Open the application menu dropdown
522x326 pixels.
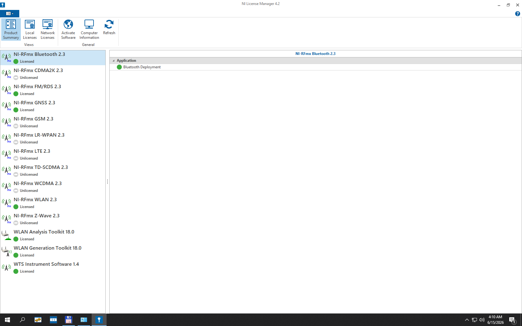tap(10, 14)
